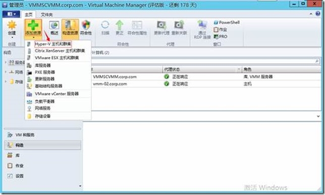
Task: Click 正在响应 status for vmm-02.corp.com
Action: point(180,84)
